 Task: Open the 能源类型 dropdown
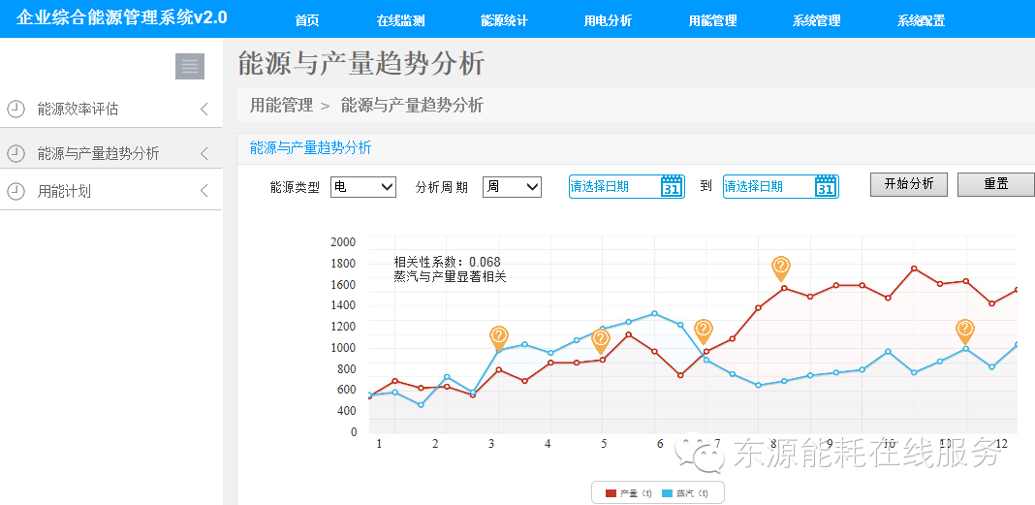pyautogui.click(x=363, y=186)
